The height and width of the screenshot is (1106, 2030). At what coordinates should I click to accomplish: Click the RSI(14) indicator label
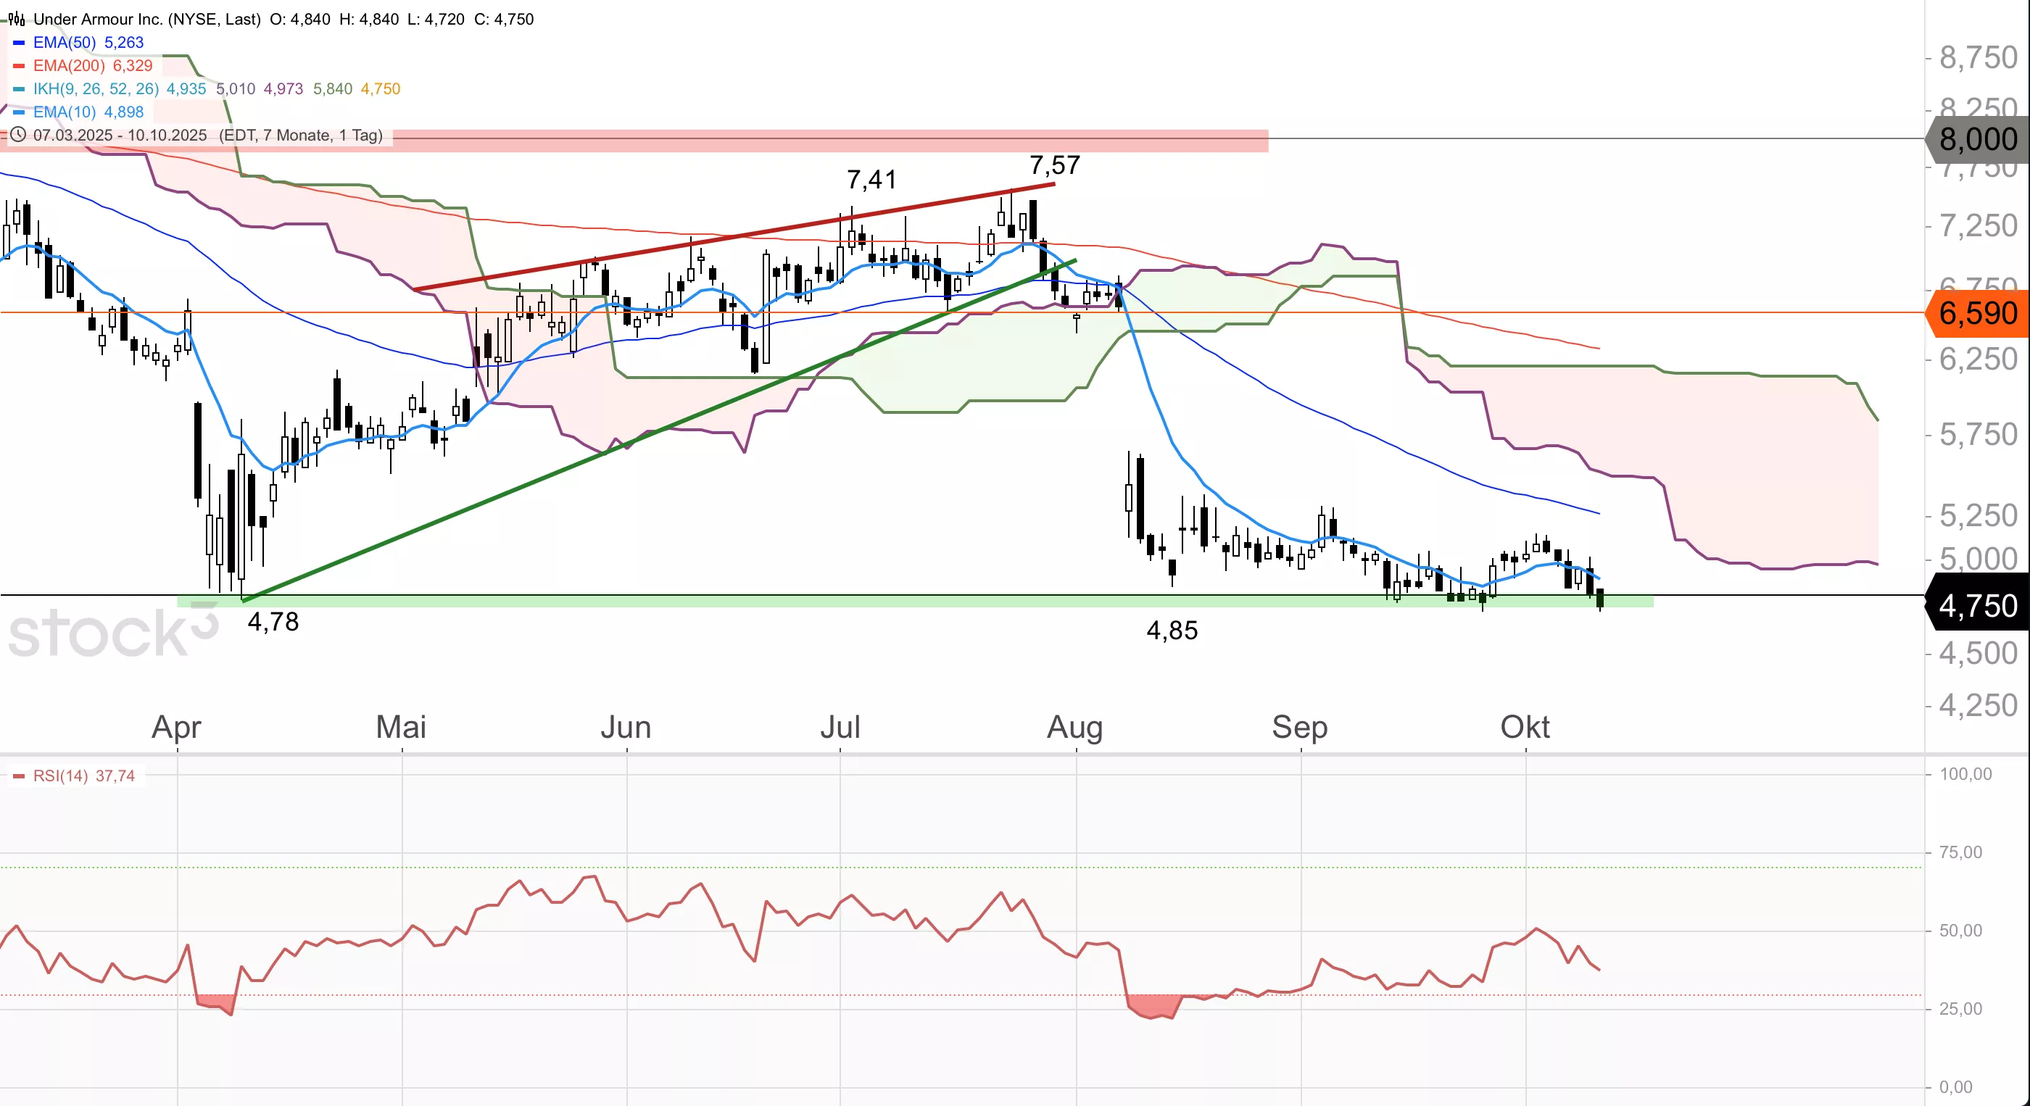coord(61,776)
